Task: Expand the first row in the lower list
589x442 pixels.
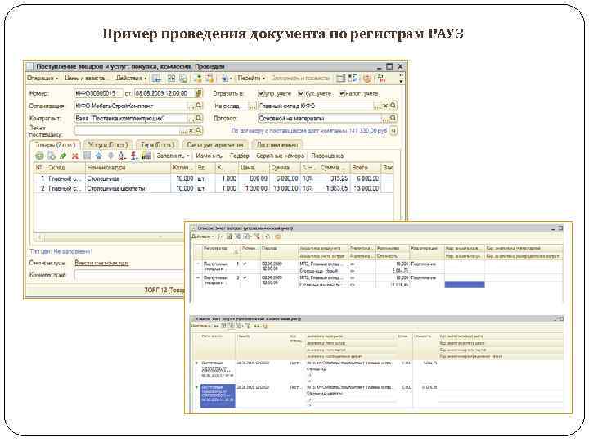Action: [196, 363]
